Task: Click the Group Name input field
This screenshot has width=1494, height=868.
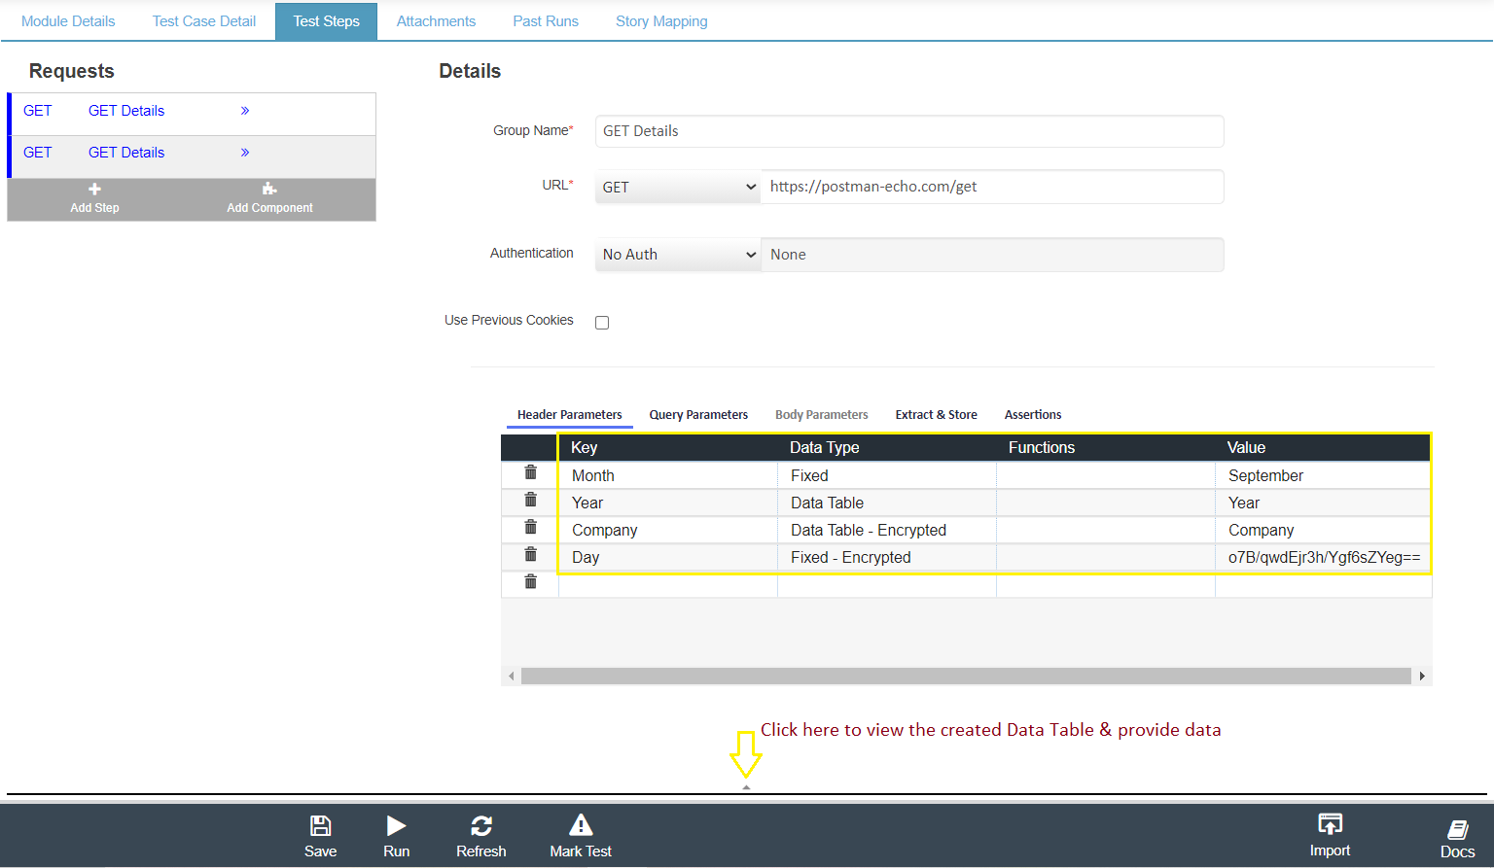Action: [909, 131]
